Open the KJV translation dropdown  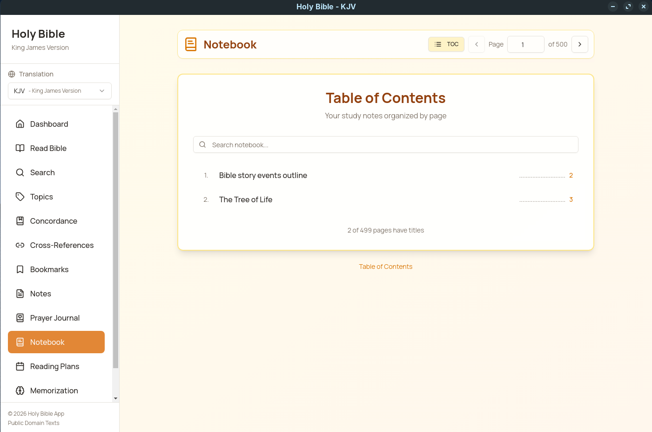click(x=60, y=91)
